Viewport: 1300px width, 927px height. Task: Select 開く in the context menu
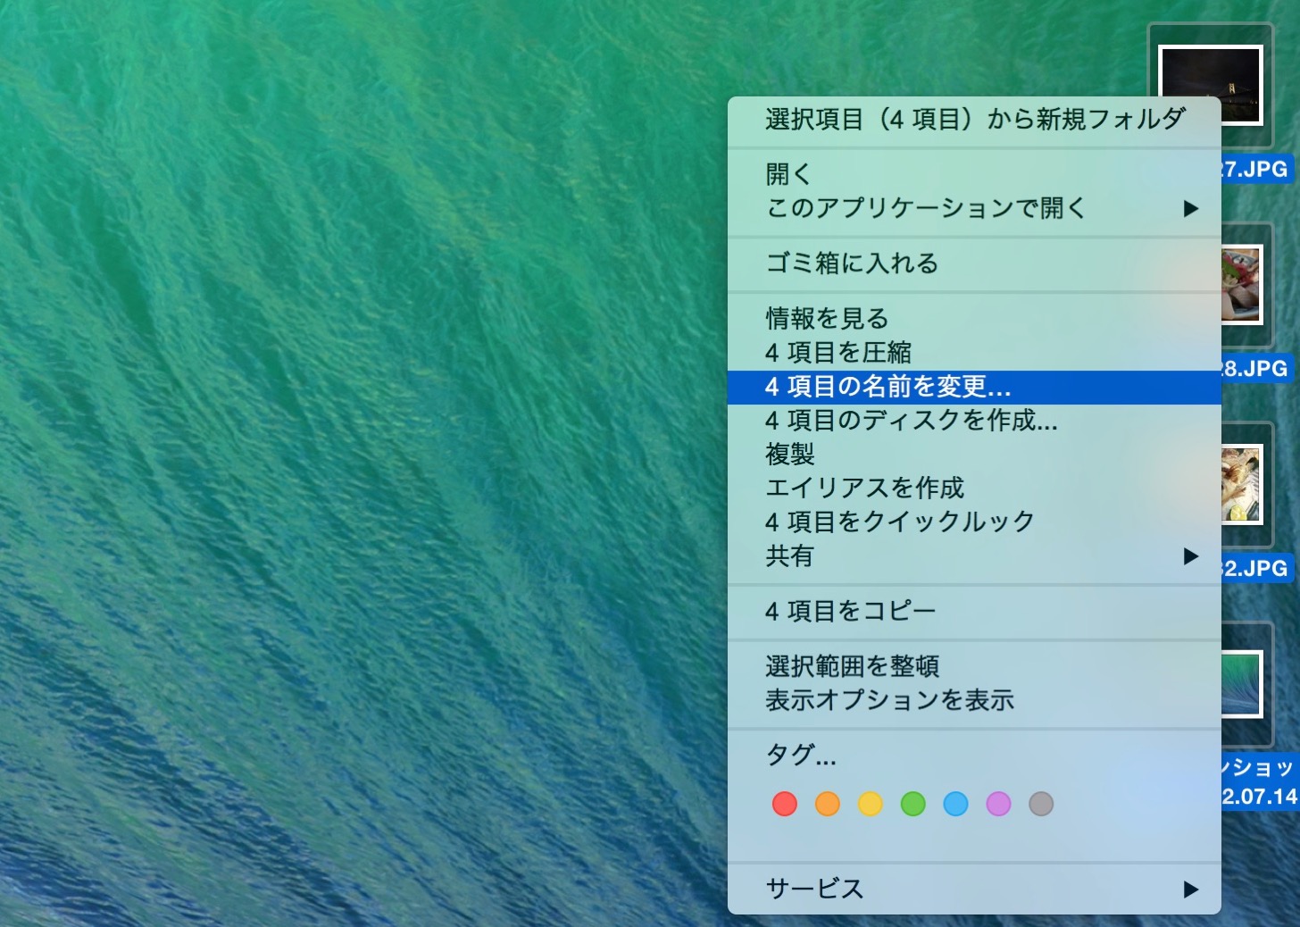(974, 173)
